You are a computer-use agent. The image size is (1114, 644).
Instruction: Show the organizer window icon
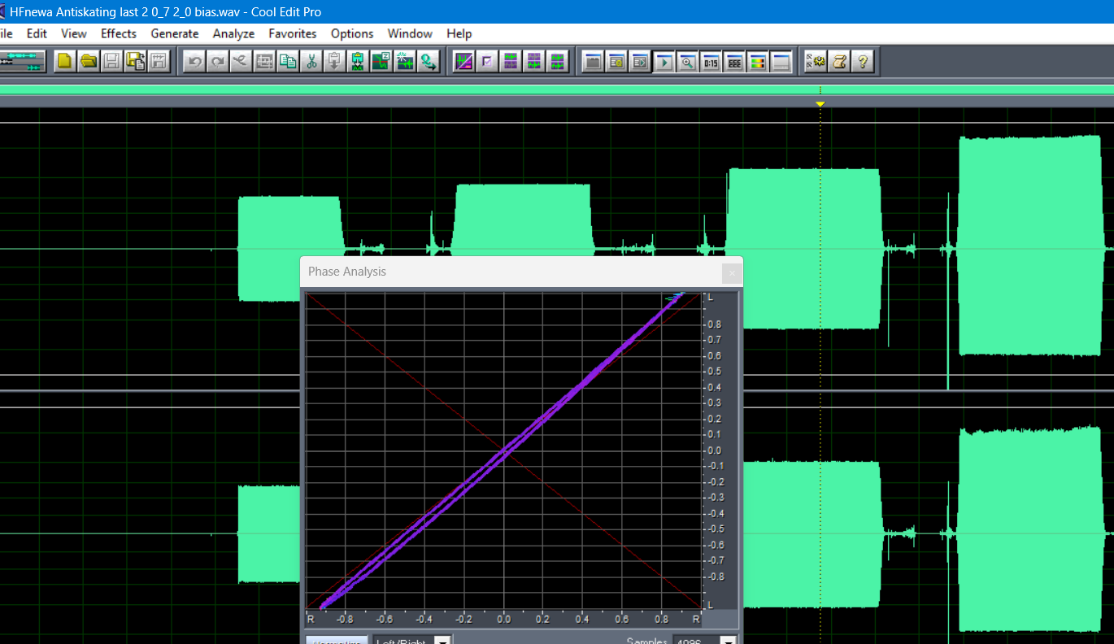[594, 61]
